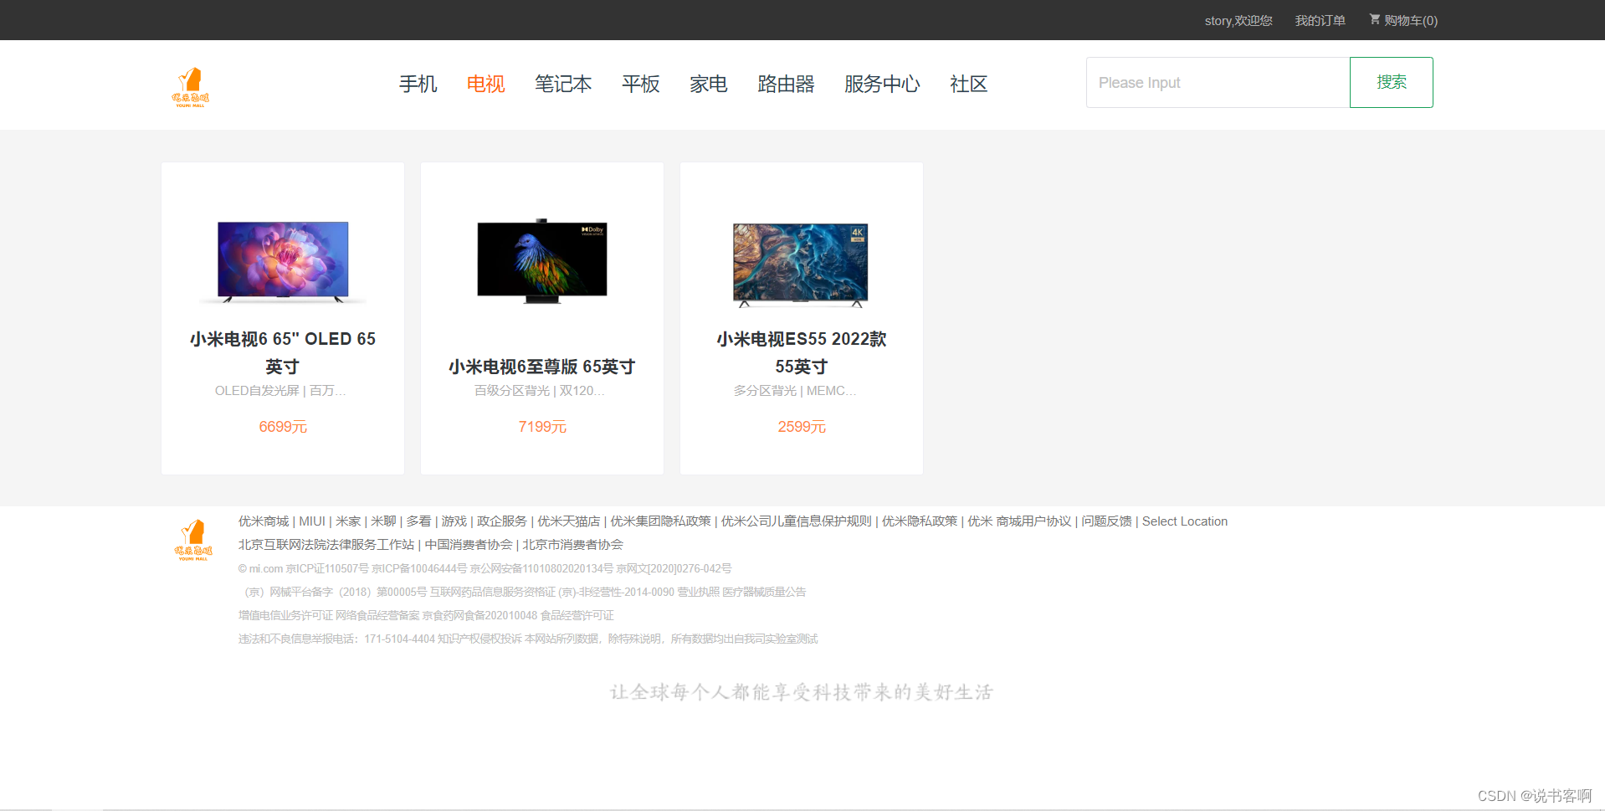Open the shopping cart 购物车(0)
This screenshot has height=811, width=1605.
pyautogui.click(x=1403, y=20)
